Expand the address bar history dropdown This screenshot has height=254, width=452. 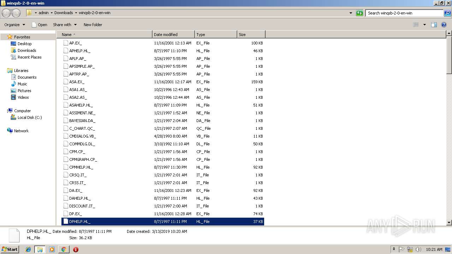pos(351,13)
